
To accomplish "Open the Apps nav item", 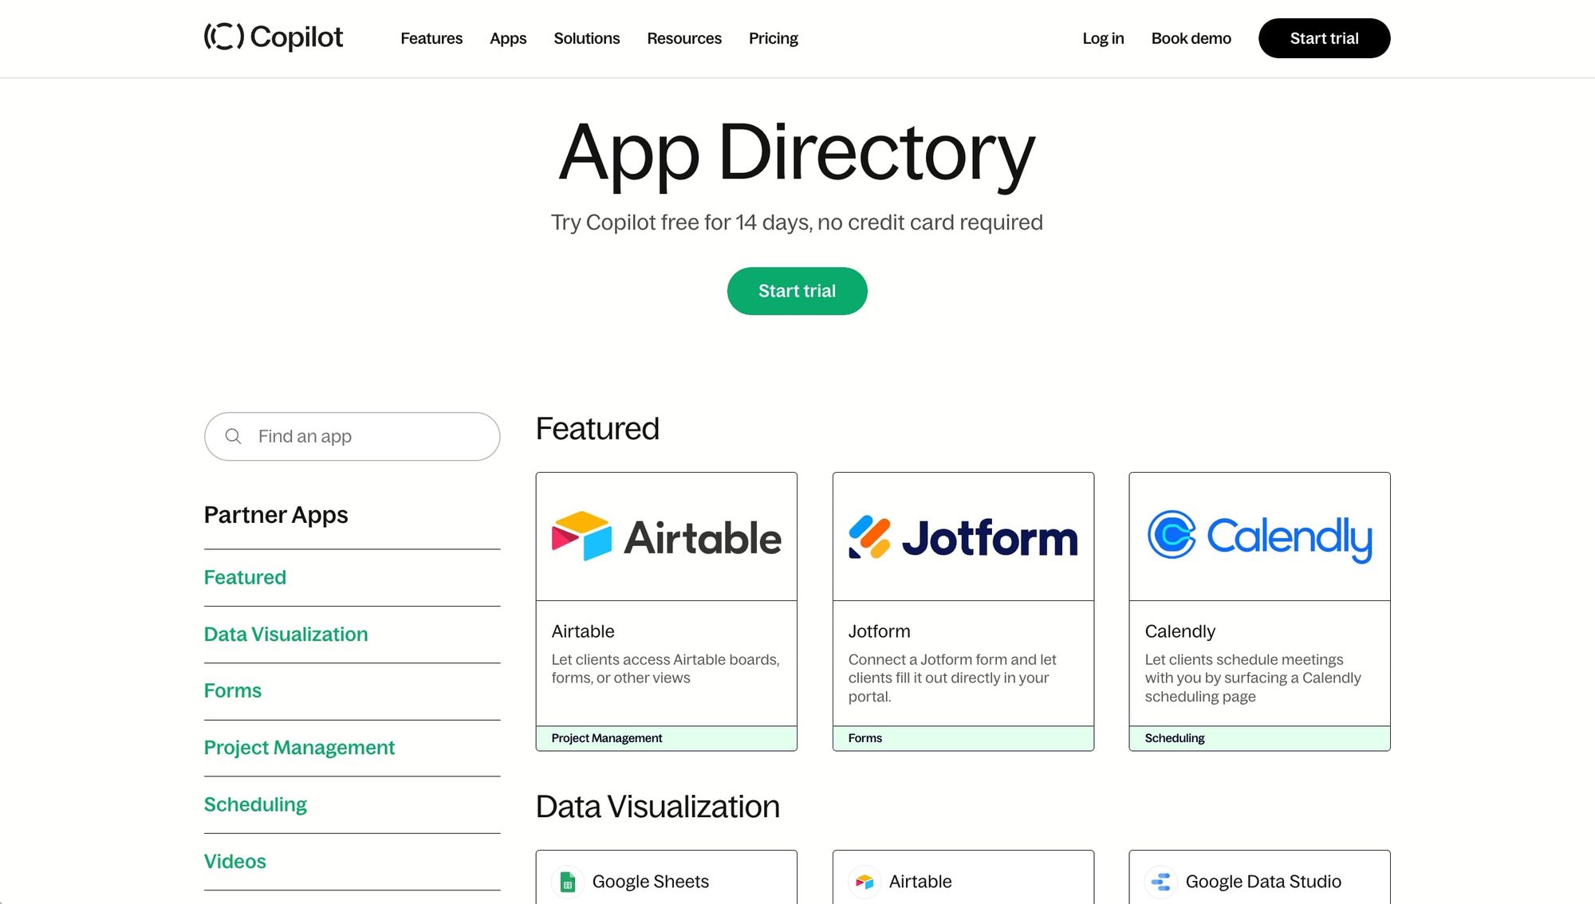I will pos(508,38).
